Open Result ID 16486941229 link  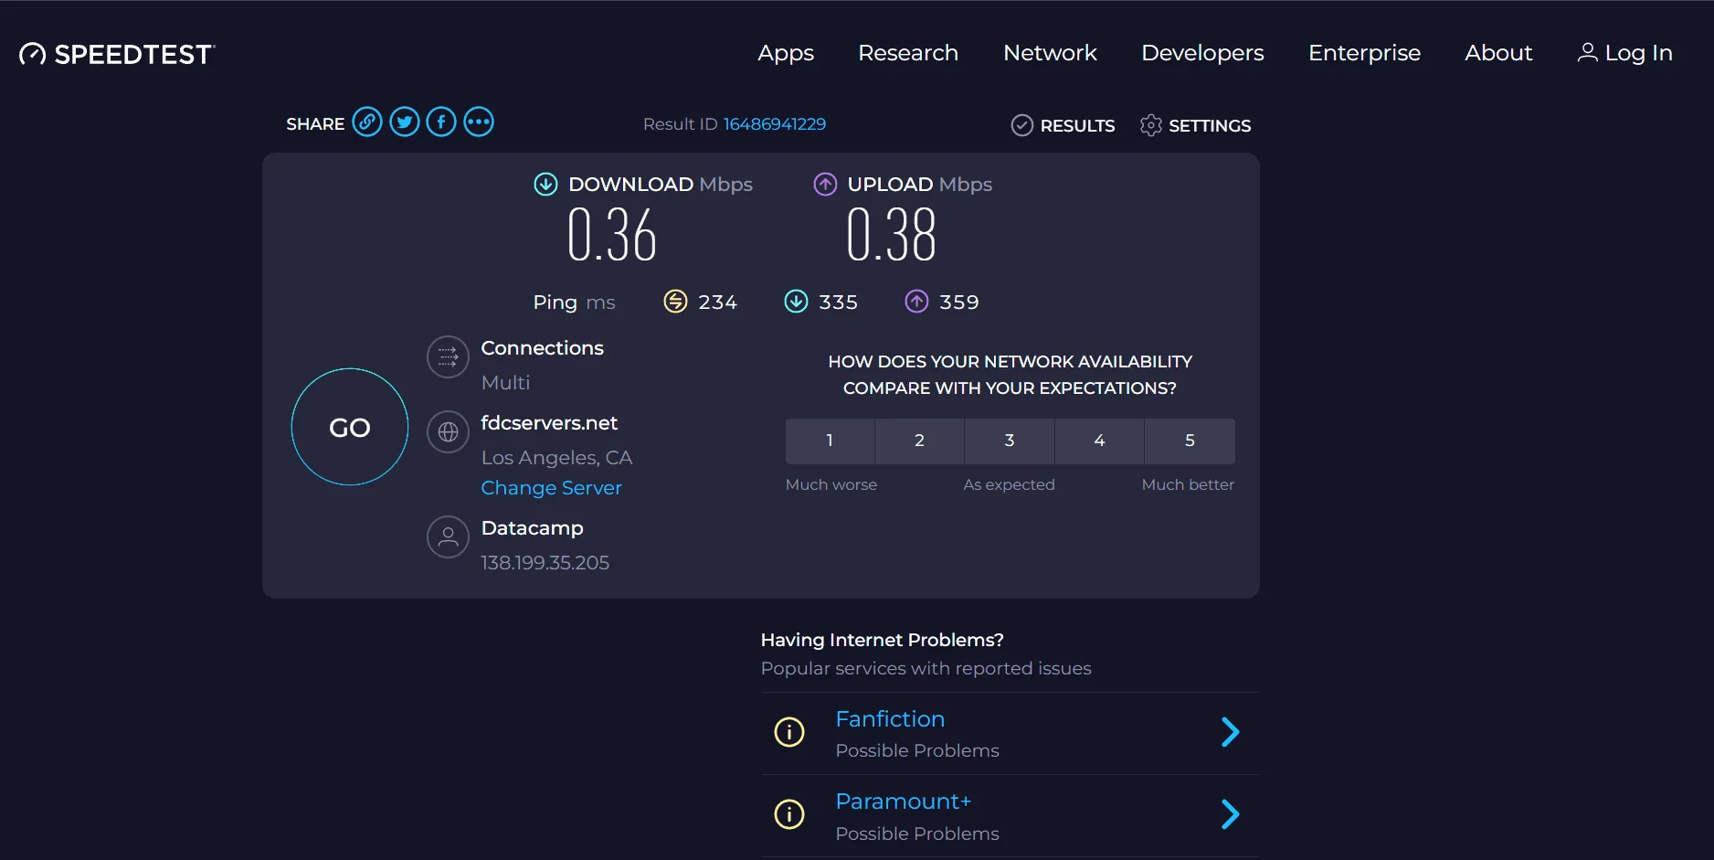(775, 123)
